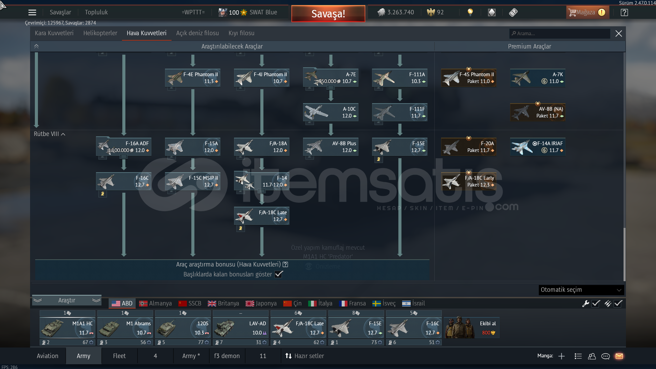The width and height of the screenshot is (656, 369).
Task: Open the hamburger main menu
Action: [x=32, y=13]
